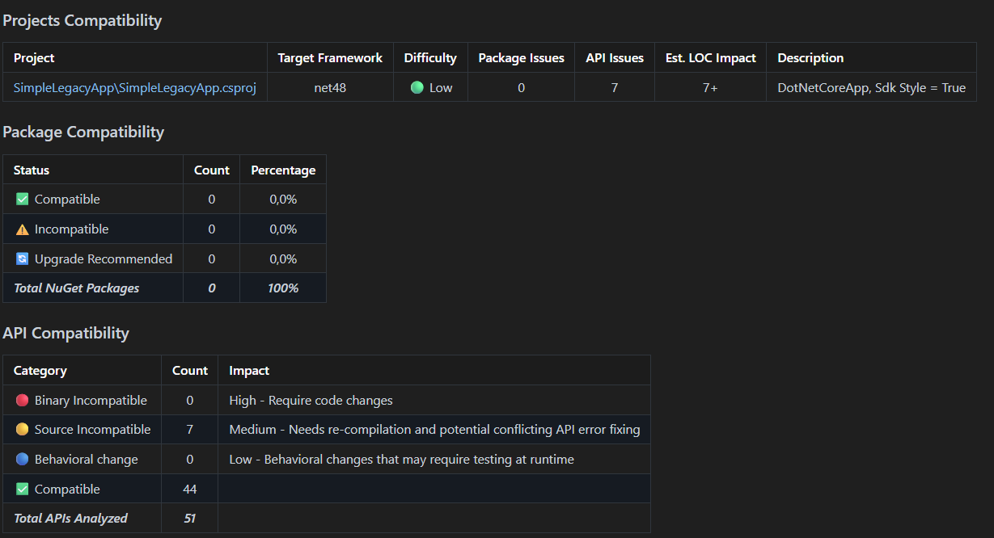Click the Count header in API Compatibility table
This screenshot has height=538, width=994.
tap(190, 371)
